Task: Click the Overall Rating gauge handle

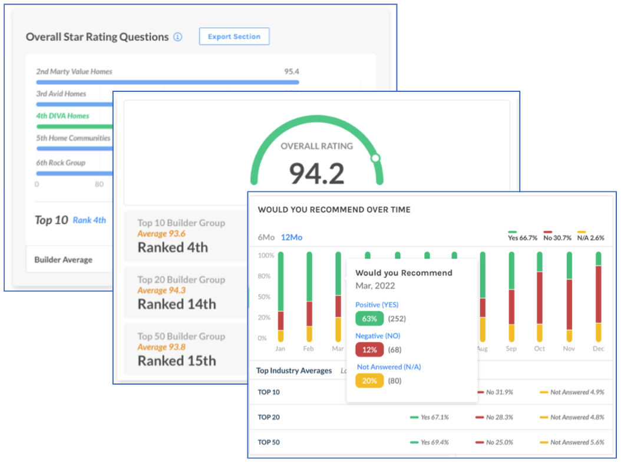Action: 374,157
